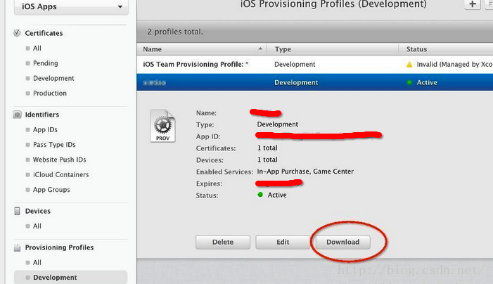493x284 pixels.
Task: Click the 'In-App Purchase, Game Center' services text
Action: click(x=305, y=172)
